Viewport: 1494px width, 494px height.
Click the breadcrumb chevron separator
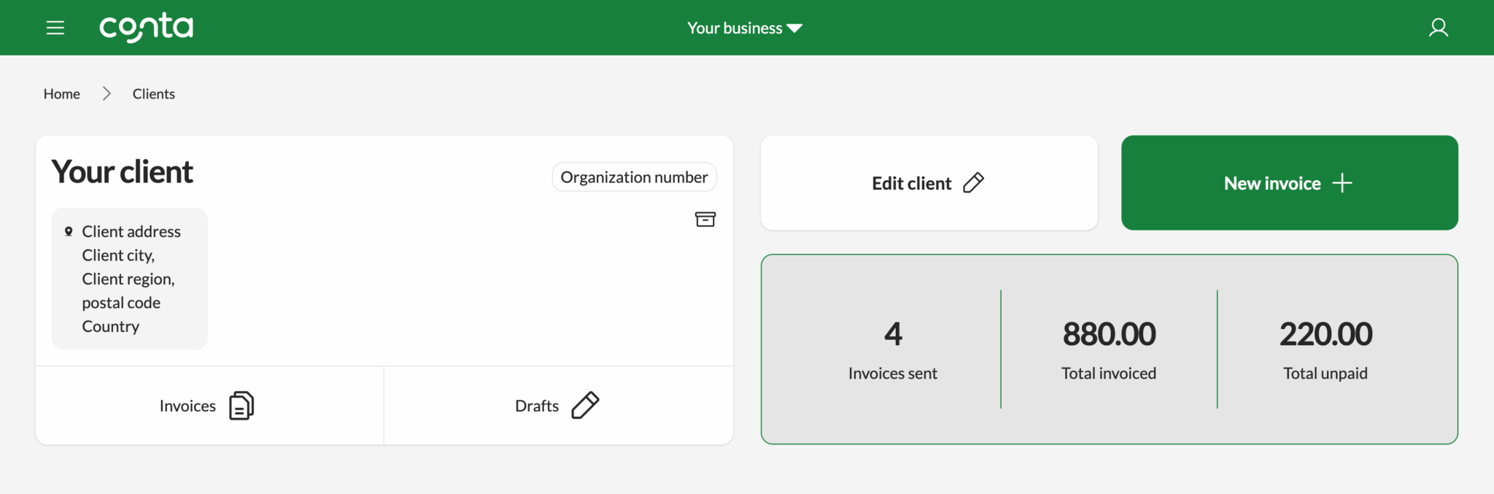coord(107,93)
